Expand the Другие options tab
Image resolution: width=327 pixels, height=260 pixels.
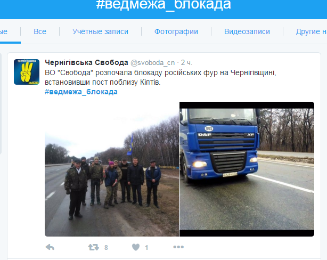pos(311,31)
